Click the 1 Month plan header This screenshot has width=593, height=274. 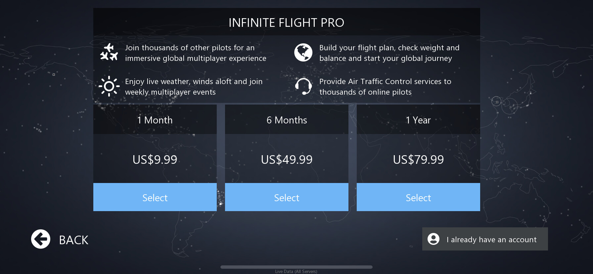pyautogui.click(x=155, y=120)
